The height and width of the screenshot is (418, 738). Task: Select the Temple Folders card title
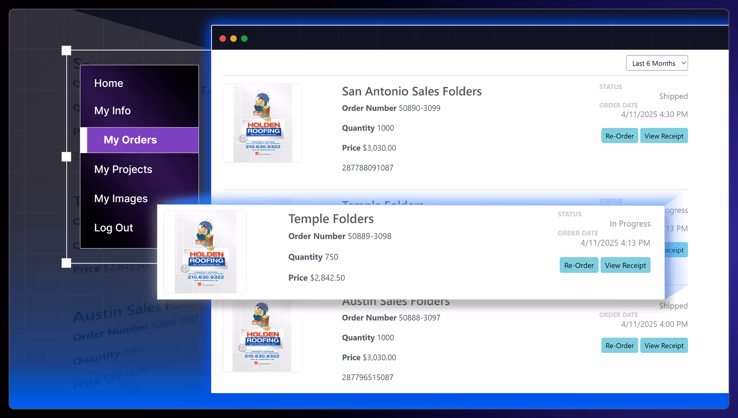[x=331, y=219]
